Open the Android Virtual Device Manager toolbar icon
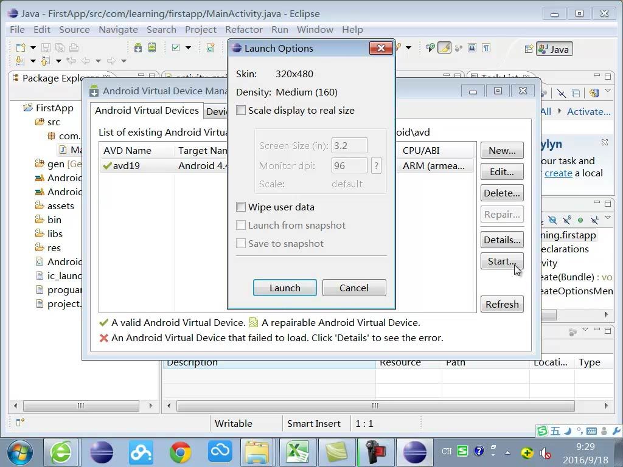This screenshot has height=467, width=623. click(x=152, y=48)
